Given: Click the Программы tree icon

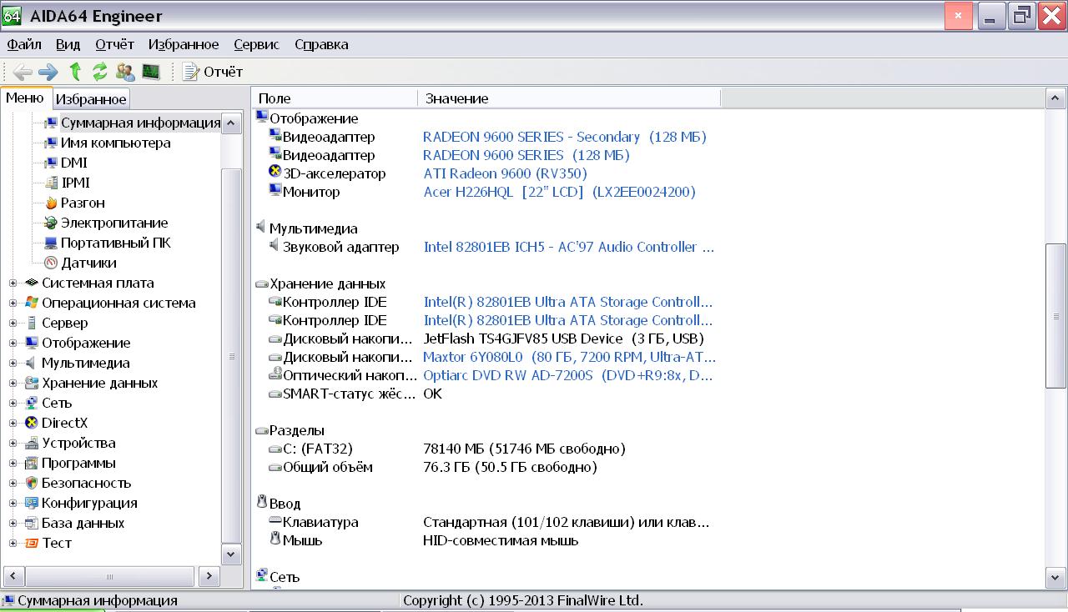Looking at the screenshot, I should tap(32, 463).
